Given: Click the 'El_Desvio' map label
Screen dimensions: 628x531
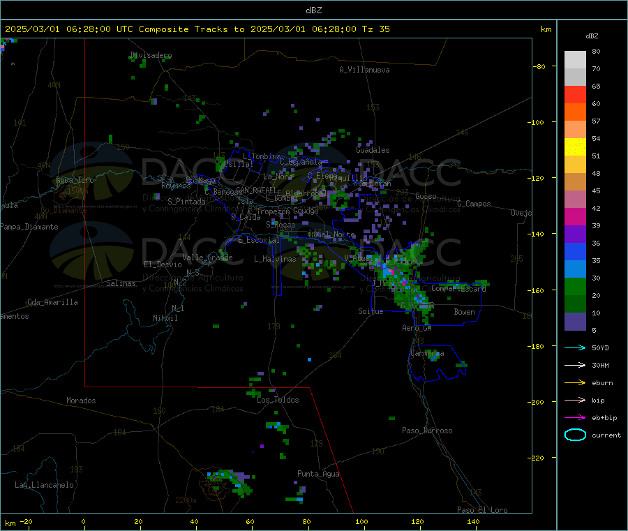Looking at the screenshot, I should [163, 264].
